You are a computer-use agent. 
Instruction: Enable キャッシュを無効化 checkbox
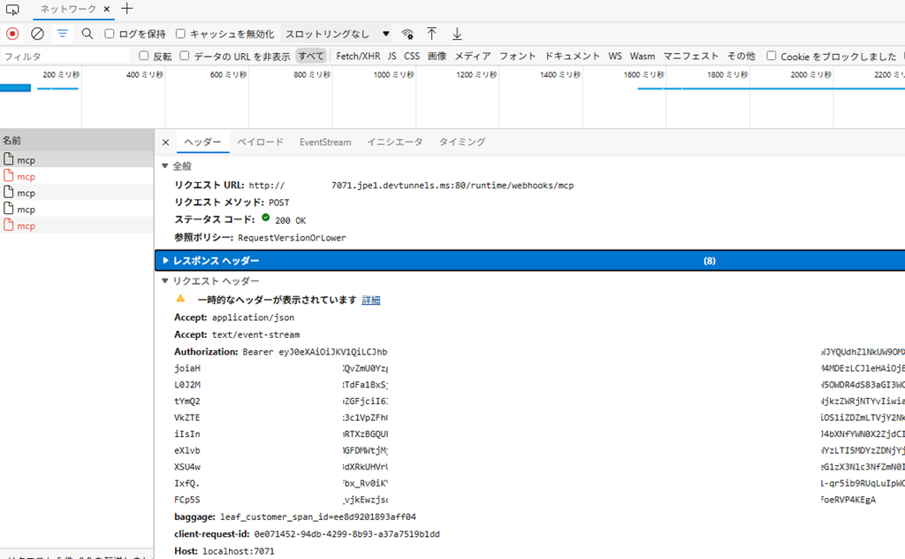click(x=180, y=34)
